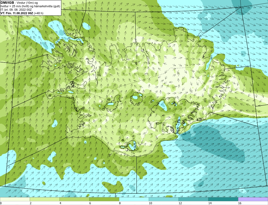Viewport: 268px width, 205px height.
Task: Click the light cyan 8–10 legend swatch
Action: [134, 199]
